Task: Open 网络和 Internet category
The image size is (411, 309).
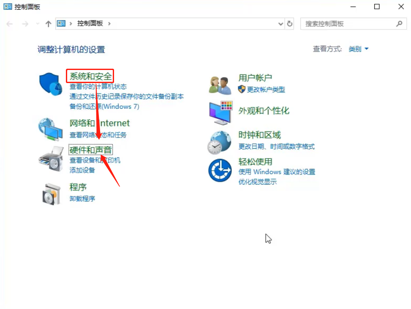Action: pos(99,123)
